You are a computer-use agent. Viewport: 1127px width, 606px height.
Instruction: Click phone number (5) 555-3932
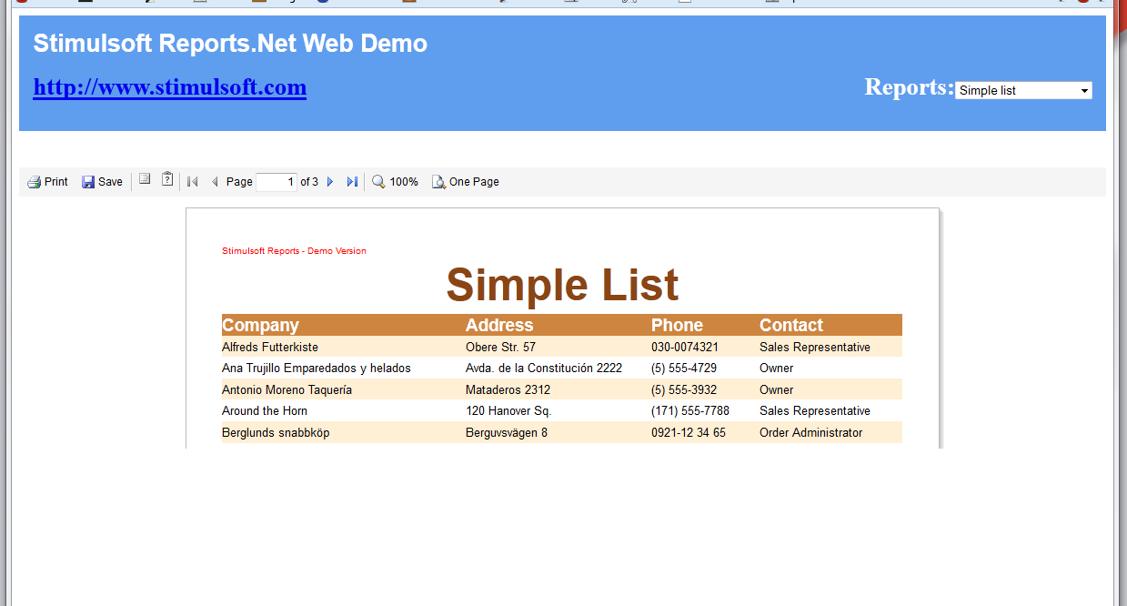684,389
